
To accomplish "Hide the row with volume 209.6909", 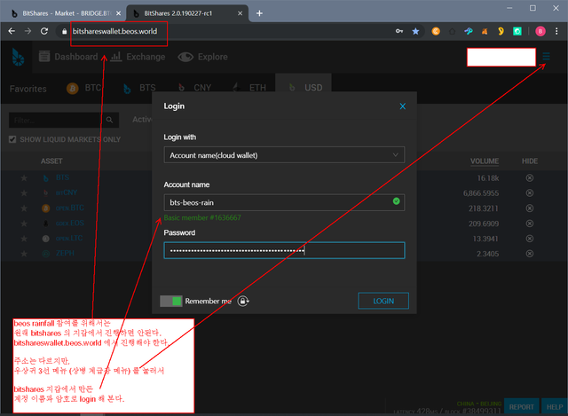I will coord(530,224).
